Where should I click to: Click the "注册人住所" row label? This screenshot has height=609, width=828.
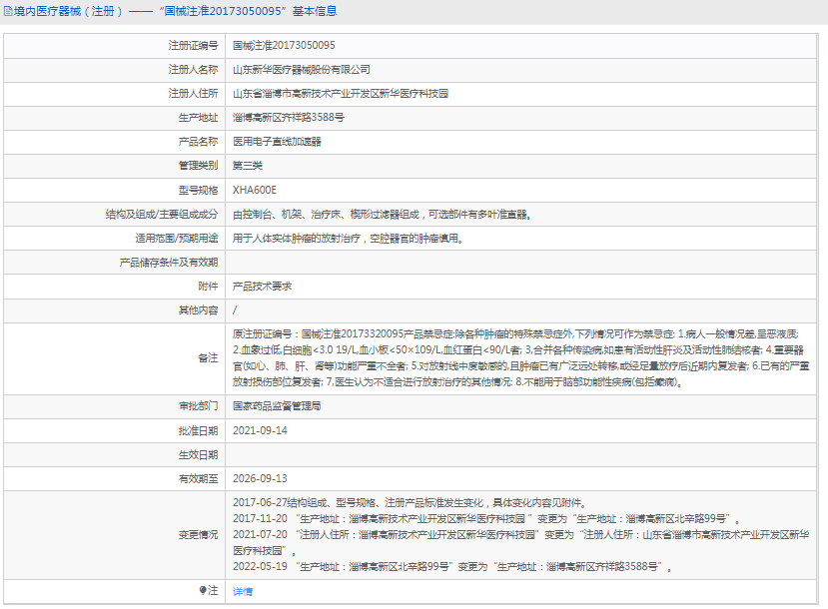(194, 94)
